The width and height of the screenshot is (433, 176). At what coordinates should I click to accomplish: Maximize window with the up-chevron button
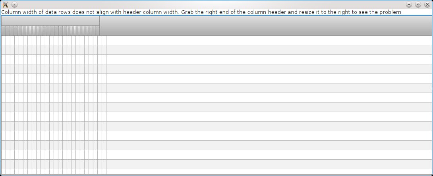(418, 5)
